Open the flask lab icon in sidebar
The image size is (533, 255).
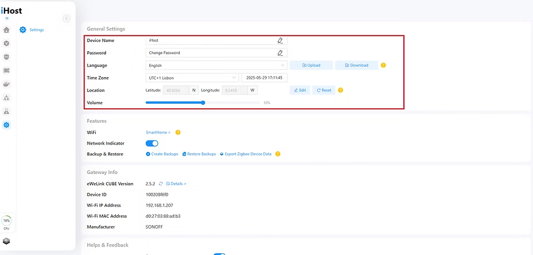coord(6,111)
